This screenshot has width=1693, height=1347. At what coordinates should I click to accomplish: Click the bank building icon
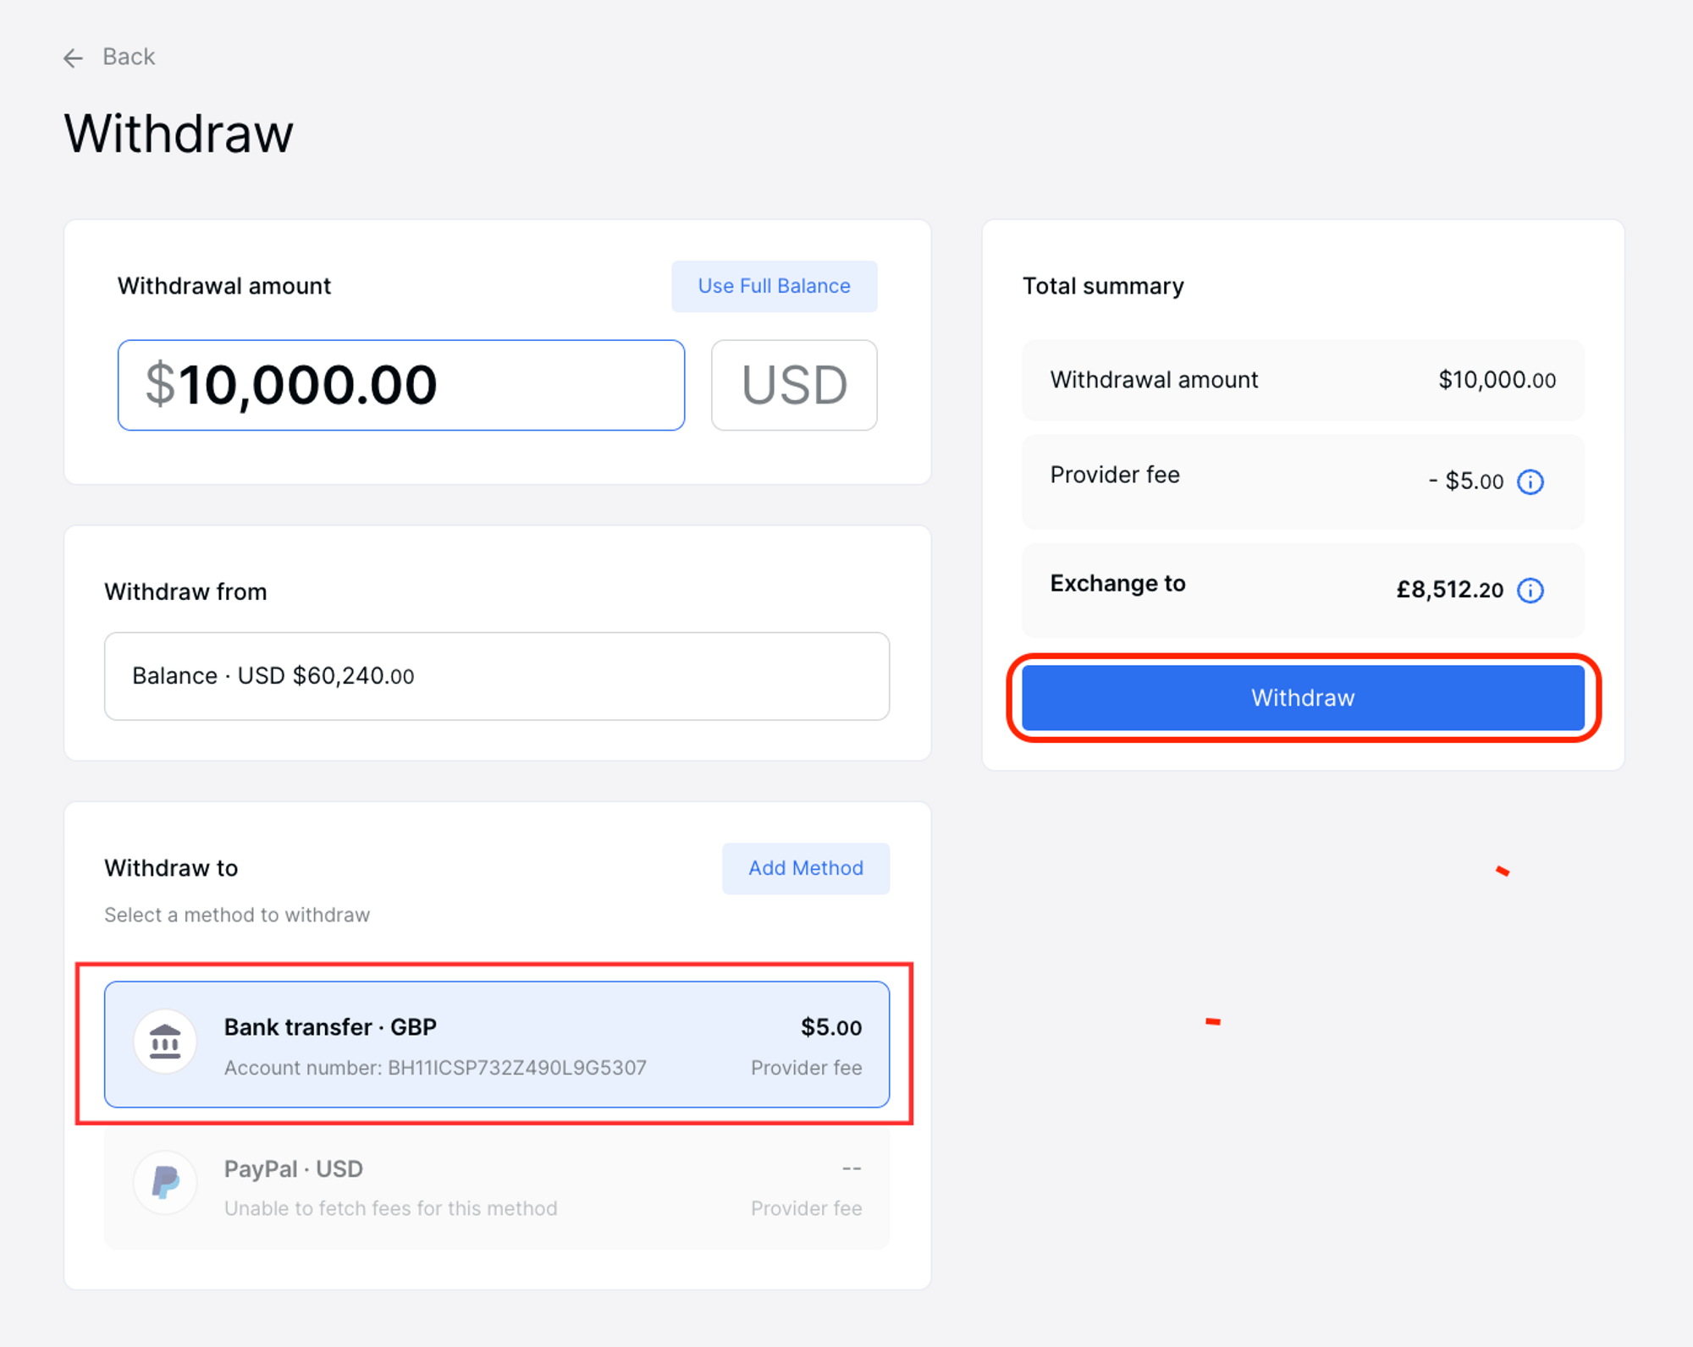pyautogui.click(x=165, y=1042)
